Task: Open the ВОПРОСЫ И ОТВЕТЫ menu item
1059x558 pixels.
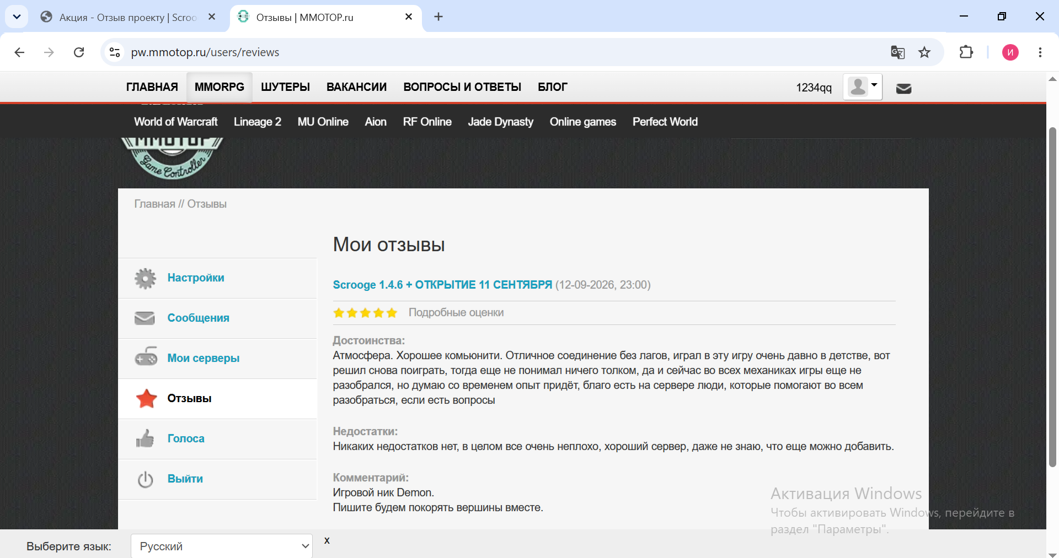Action: (x=462, y=87)
